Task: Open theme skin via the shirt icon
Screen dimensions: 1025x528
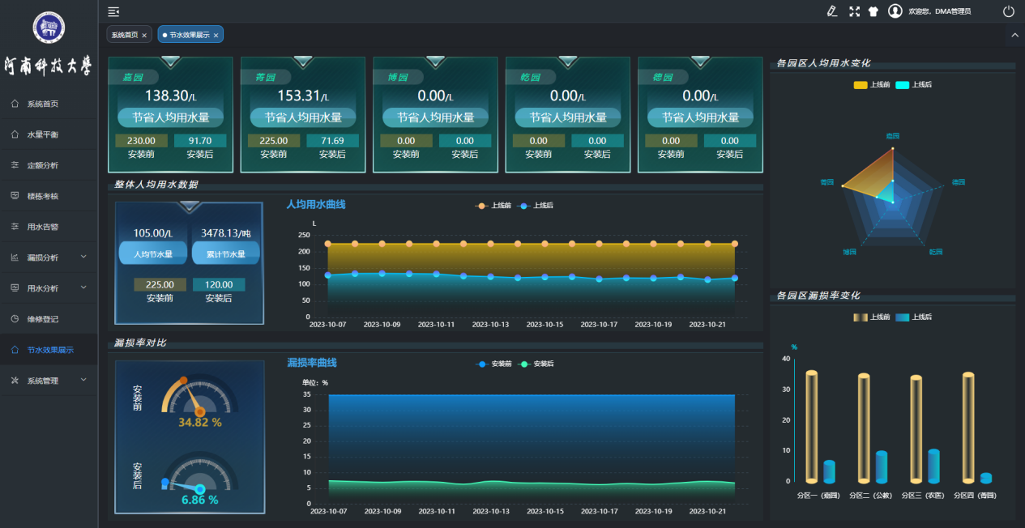Action: point(873,11)
